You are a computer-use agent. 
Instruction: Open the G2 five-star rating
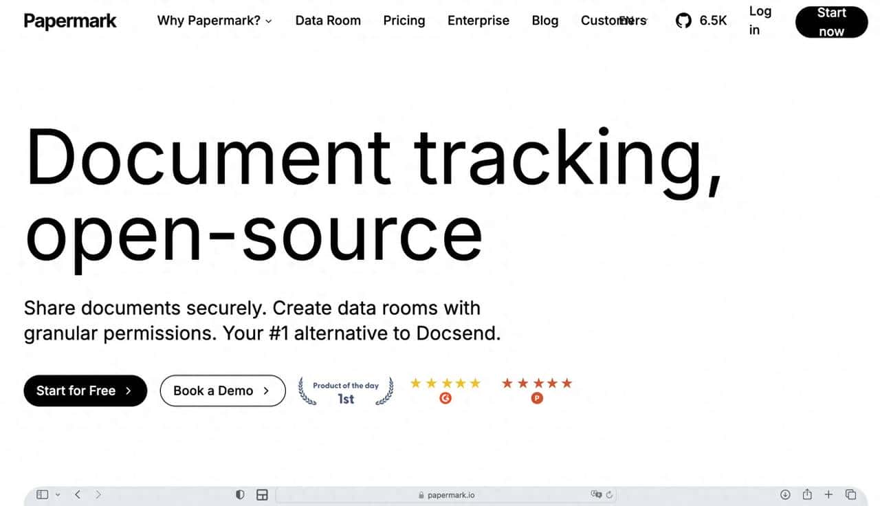445,390
